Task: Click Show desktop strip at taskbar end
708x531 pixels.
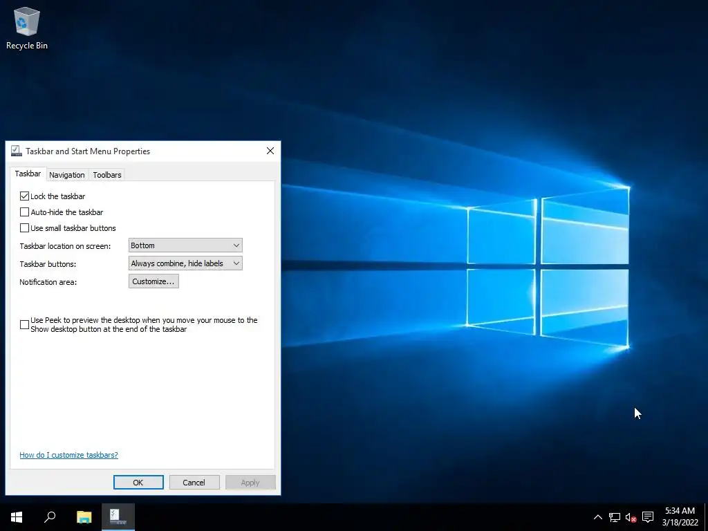Action: pyautogui.click(x=706, y=517)
